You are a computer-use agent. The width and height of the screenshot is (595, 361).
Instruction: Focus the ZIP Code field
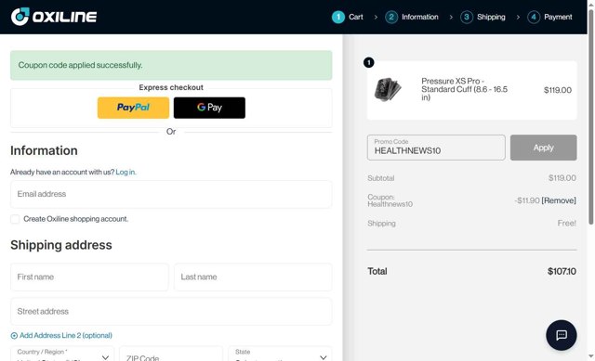pyautogui.click(x=171, y=354)
